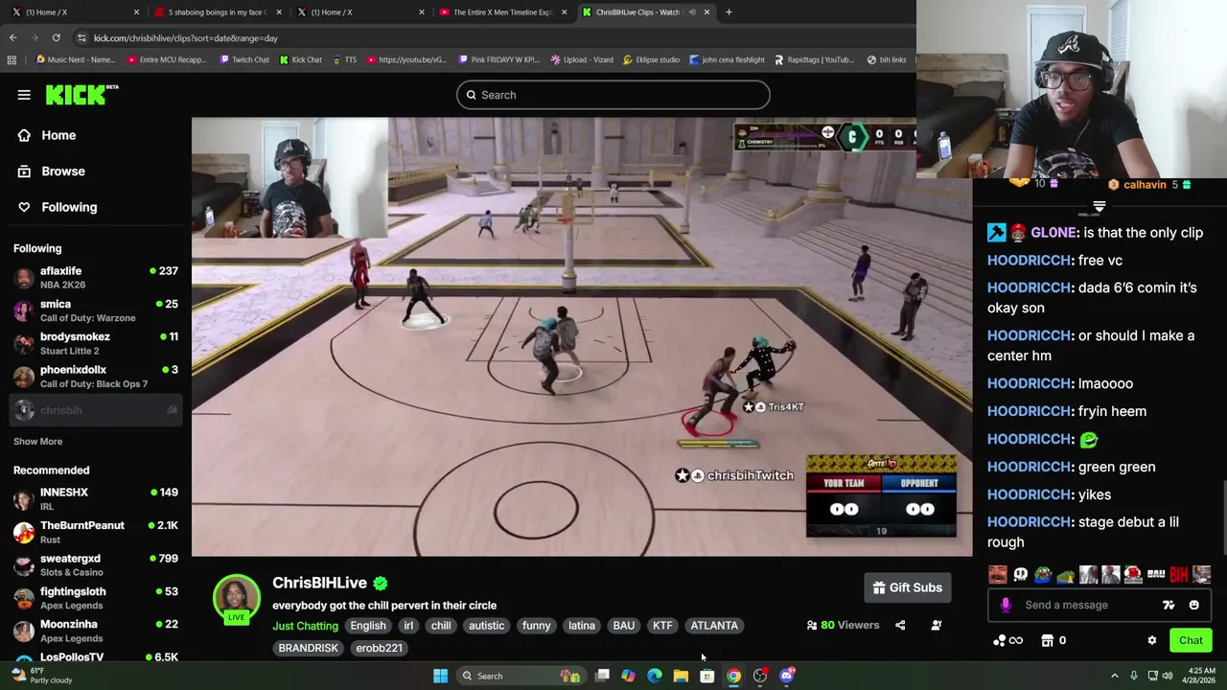Switch to ChrisBIHLive Clips browser tab
Image resolution: width=1227 pixels, height=690 pixels.
(x=645, y=12)
